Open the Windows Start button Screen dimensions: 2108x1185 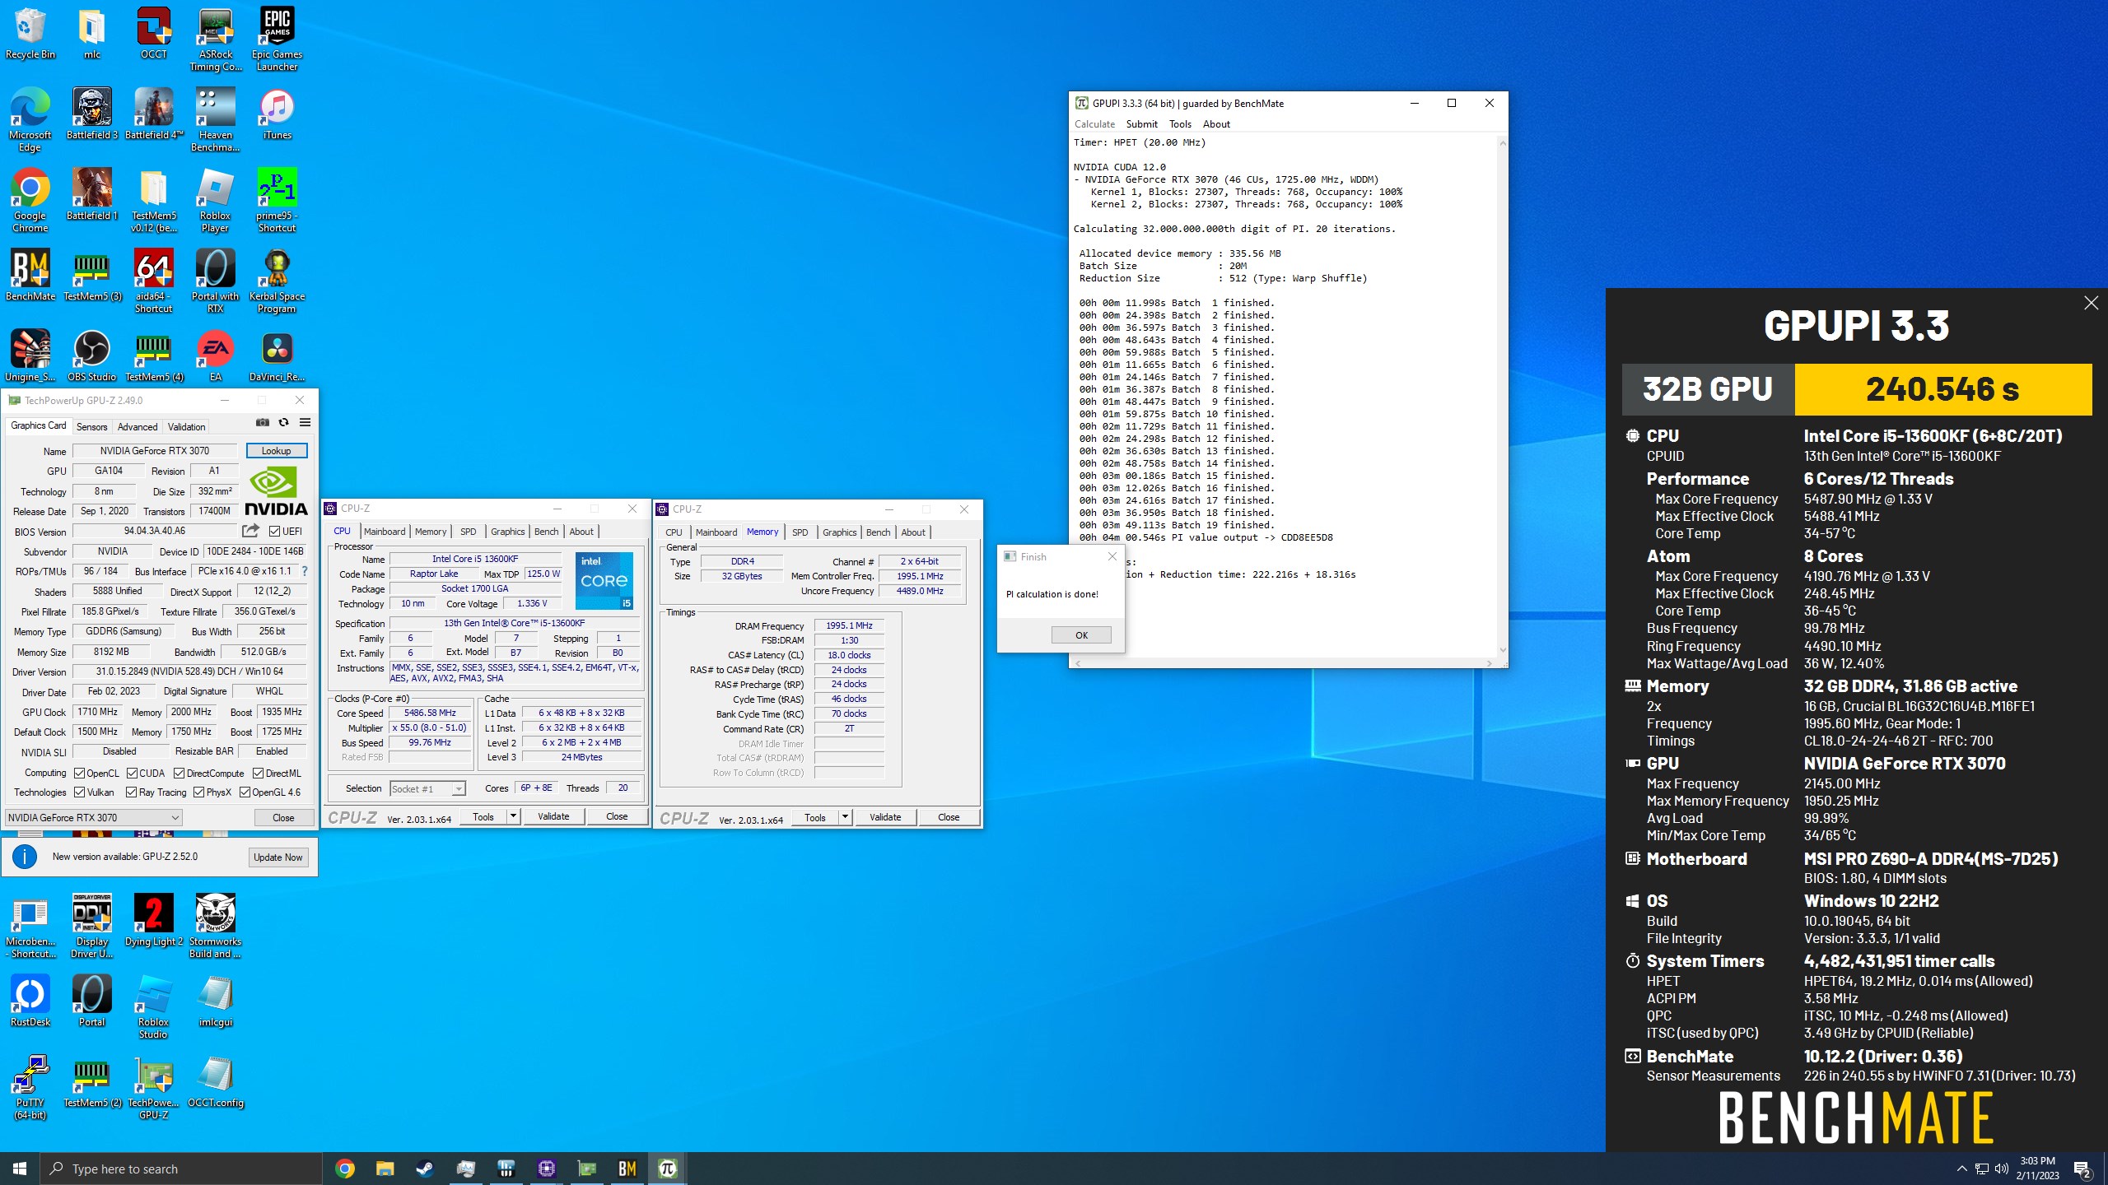coord(20,1169)
